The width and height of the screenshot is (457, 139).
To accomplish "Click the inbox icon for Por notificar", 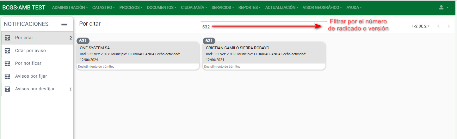I will point(8,63).
